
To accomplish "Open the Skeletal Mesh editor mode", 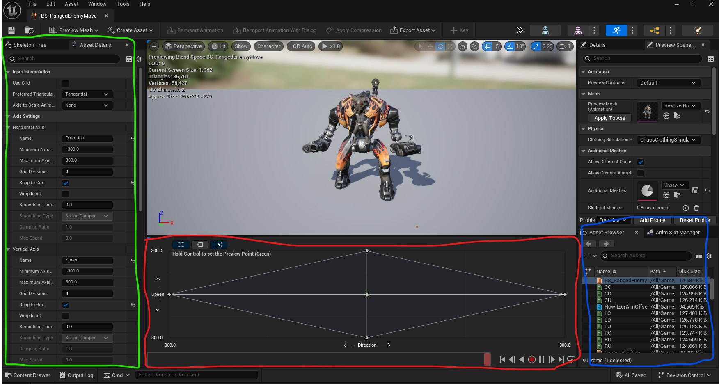I will [x=578, y=30].
